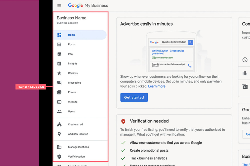
Task: Click the Add new location pin icon
Action: 59,134
